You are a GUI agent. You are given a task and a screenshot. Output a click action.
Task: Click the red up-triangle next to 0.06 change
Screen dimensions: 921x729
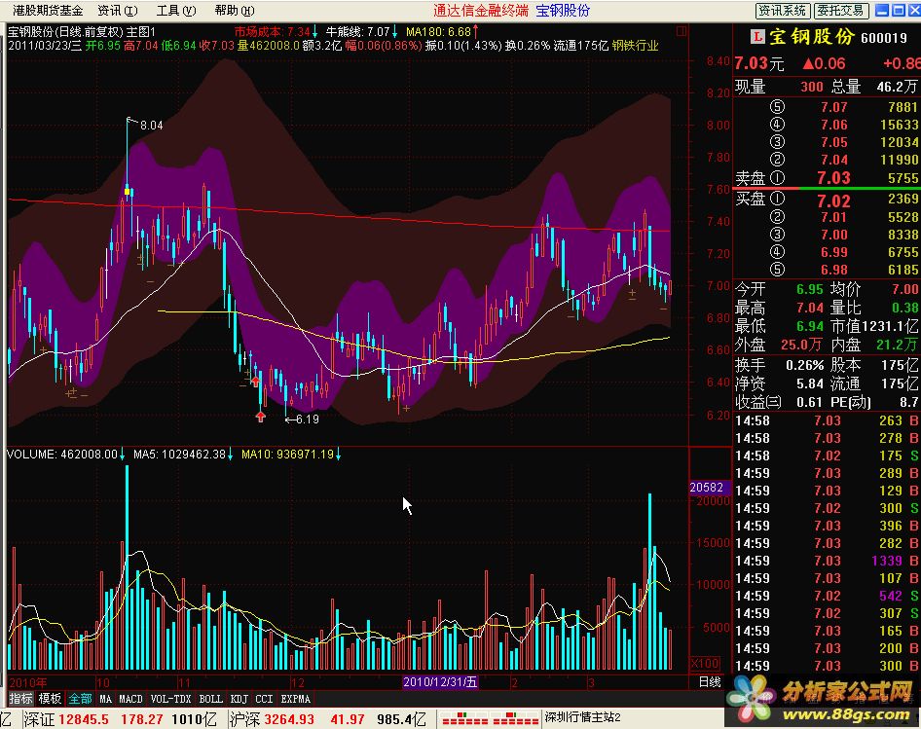808,63
